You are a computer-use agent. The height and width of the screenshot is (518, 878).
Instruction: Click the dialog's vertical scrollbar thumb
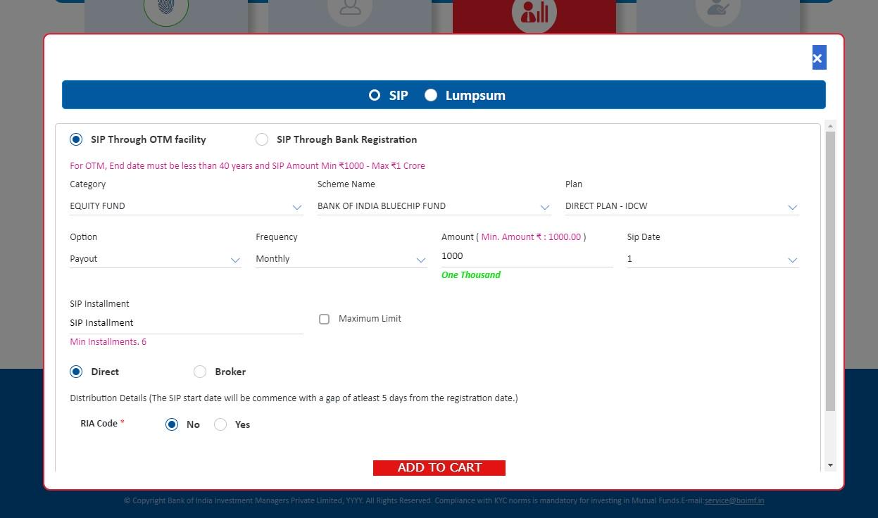pyautogui.click(x=830, y=271)
